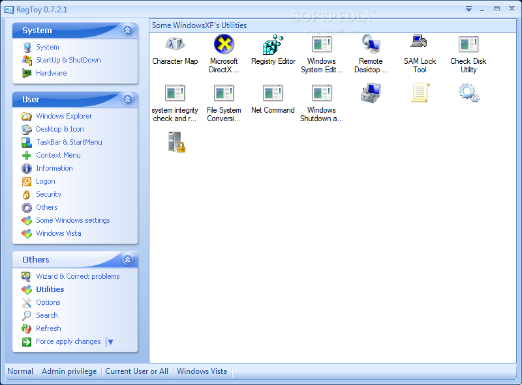This screenshot has height=385, width=522.
Task: Collapse the User panel
Action: 127,100
